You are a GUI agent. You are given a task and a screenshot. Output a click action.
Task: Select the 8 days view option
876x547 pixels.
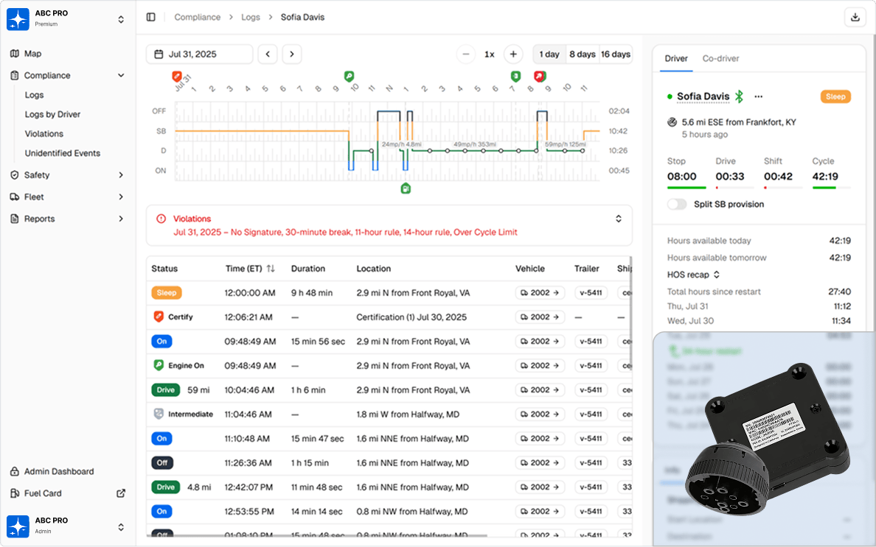click(582, 54)
